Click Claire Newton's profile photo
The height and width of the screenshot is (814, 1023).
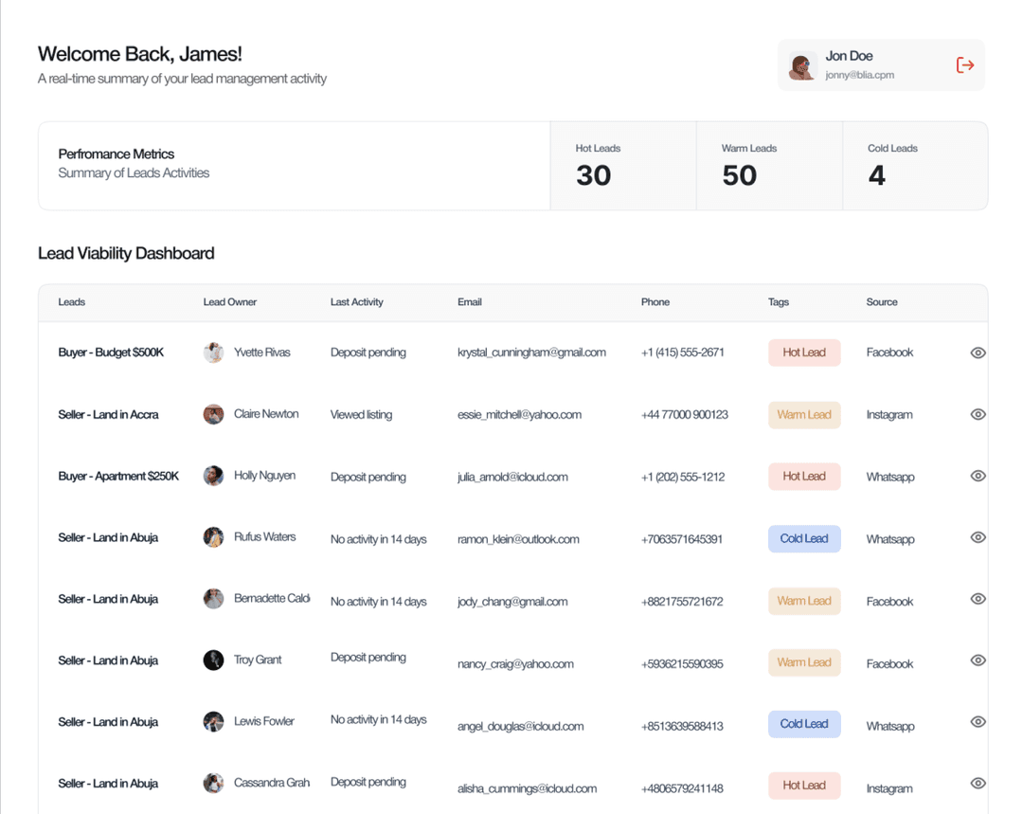(x=212, y=414)
